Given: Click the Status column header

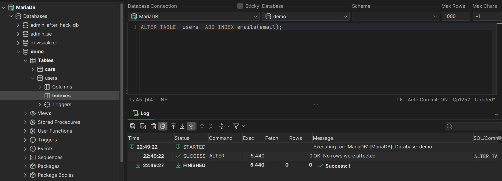Looking at the screenshot, I should click(191, 138).
